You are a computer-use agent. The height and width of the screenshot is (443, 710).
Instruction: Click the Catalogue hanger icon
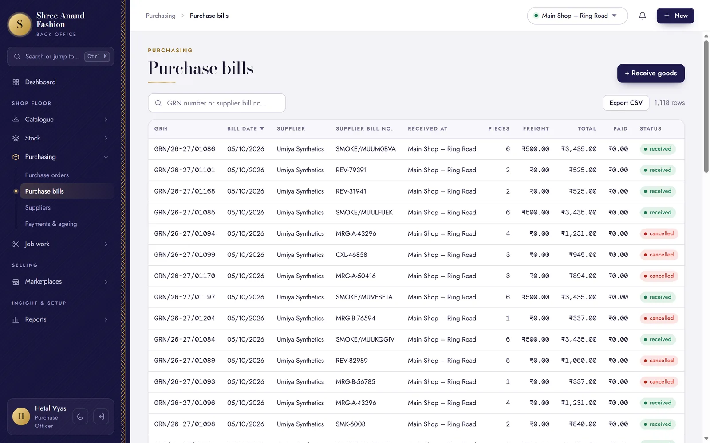pos(16,120)
